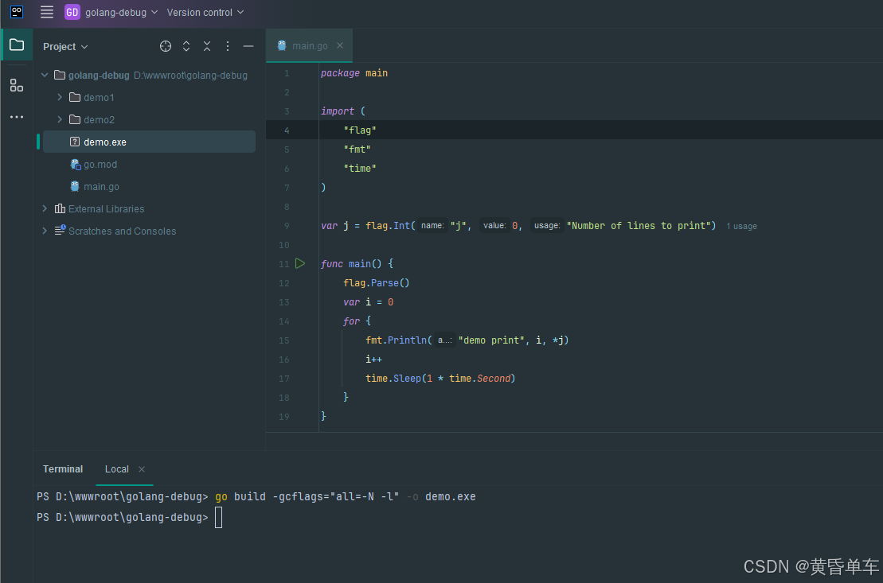Expand External Libraries node
Screen dimensions: 883x583
point(45,208)
